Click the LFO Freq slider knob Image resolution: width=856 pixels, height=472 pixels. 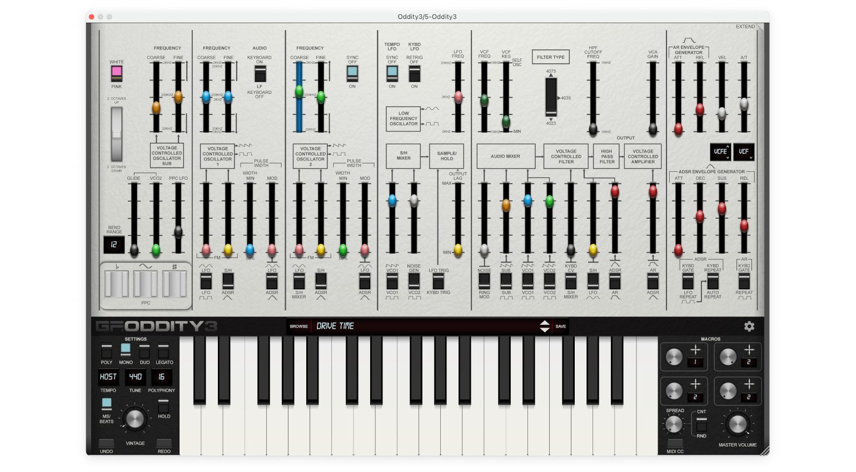click(x=458, y=97)
